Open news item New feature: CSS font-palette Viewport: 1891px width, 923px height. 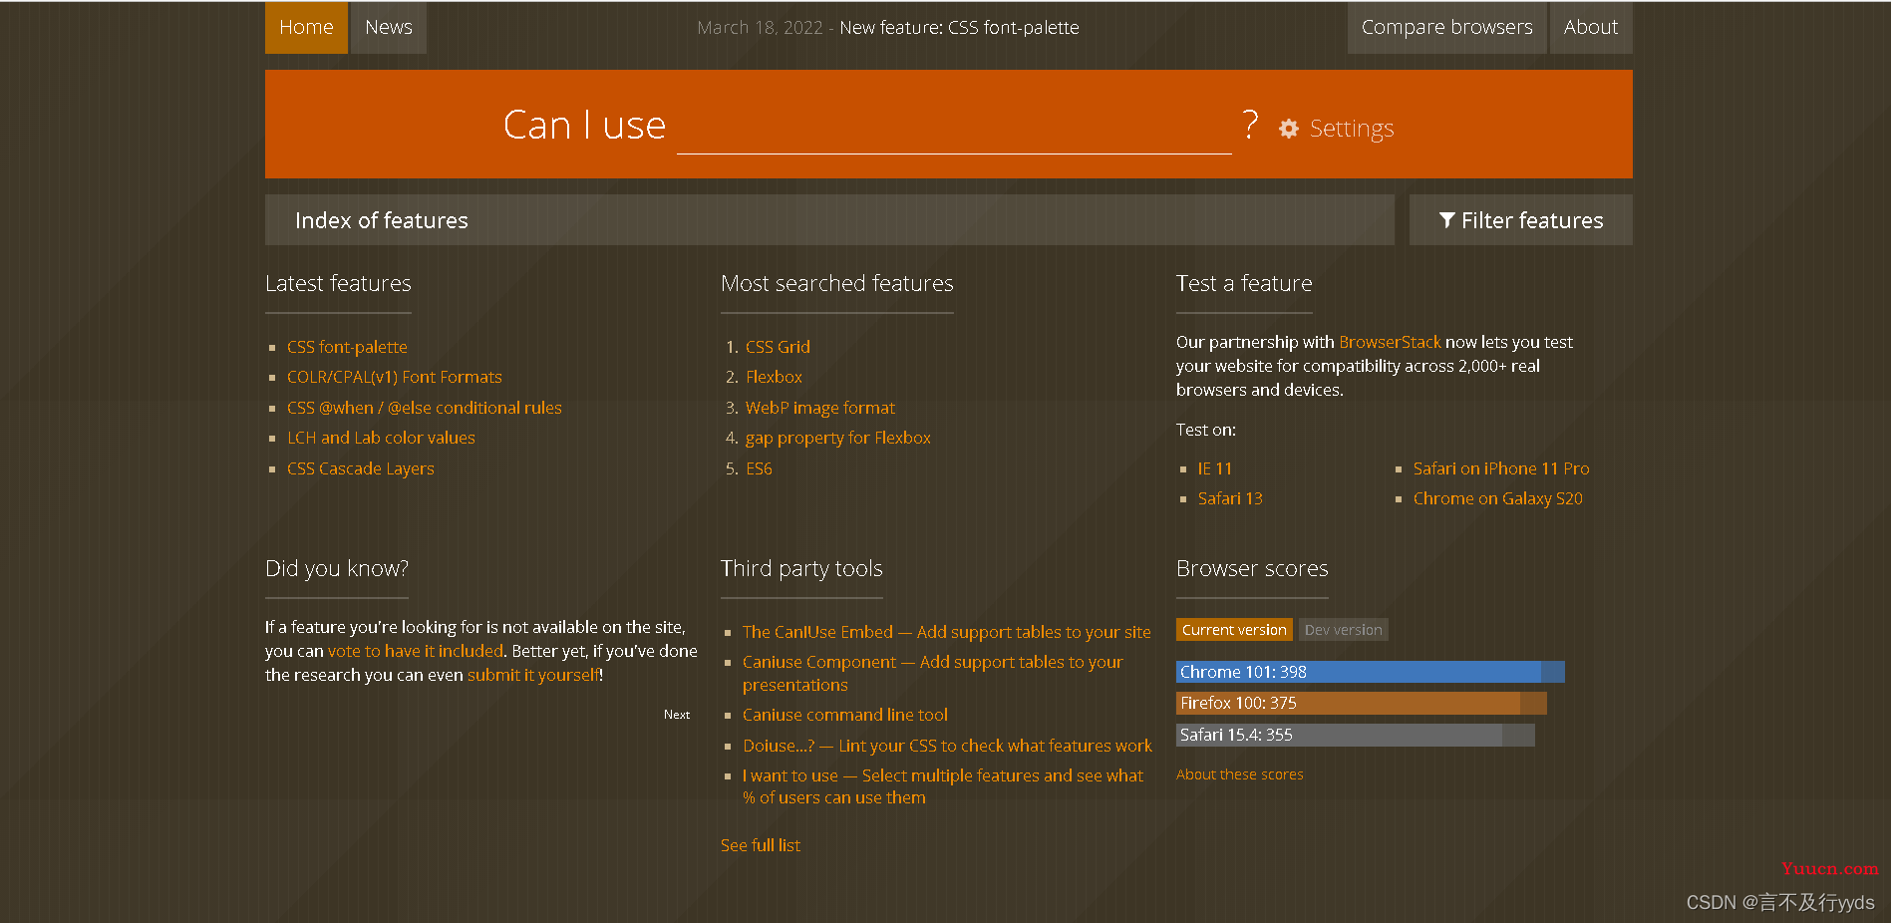(x=959, y=28)
